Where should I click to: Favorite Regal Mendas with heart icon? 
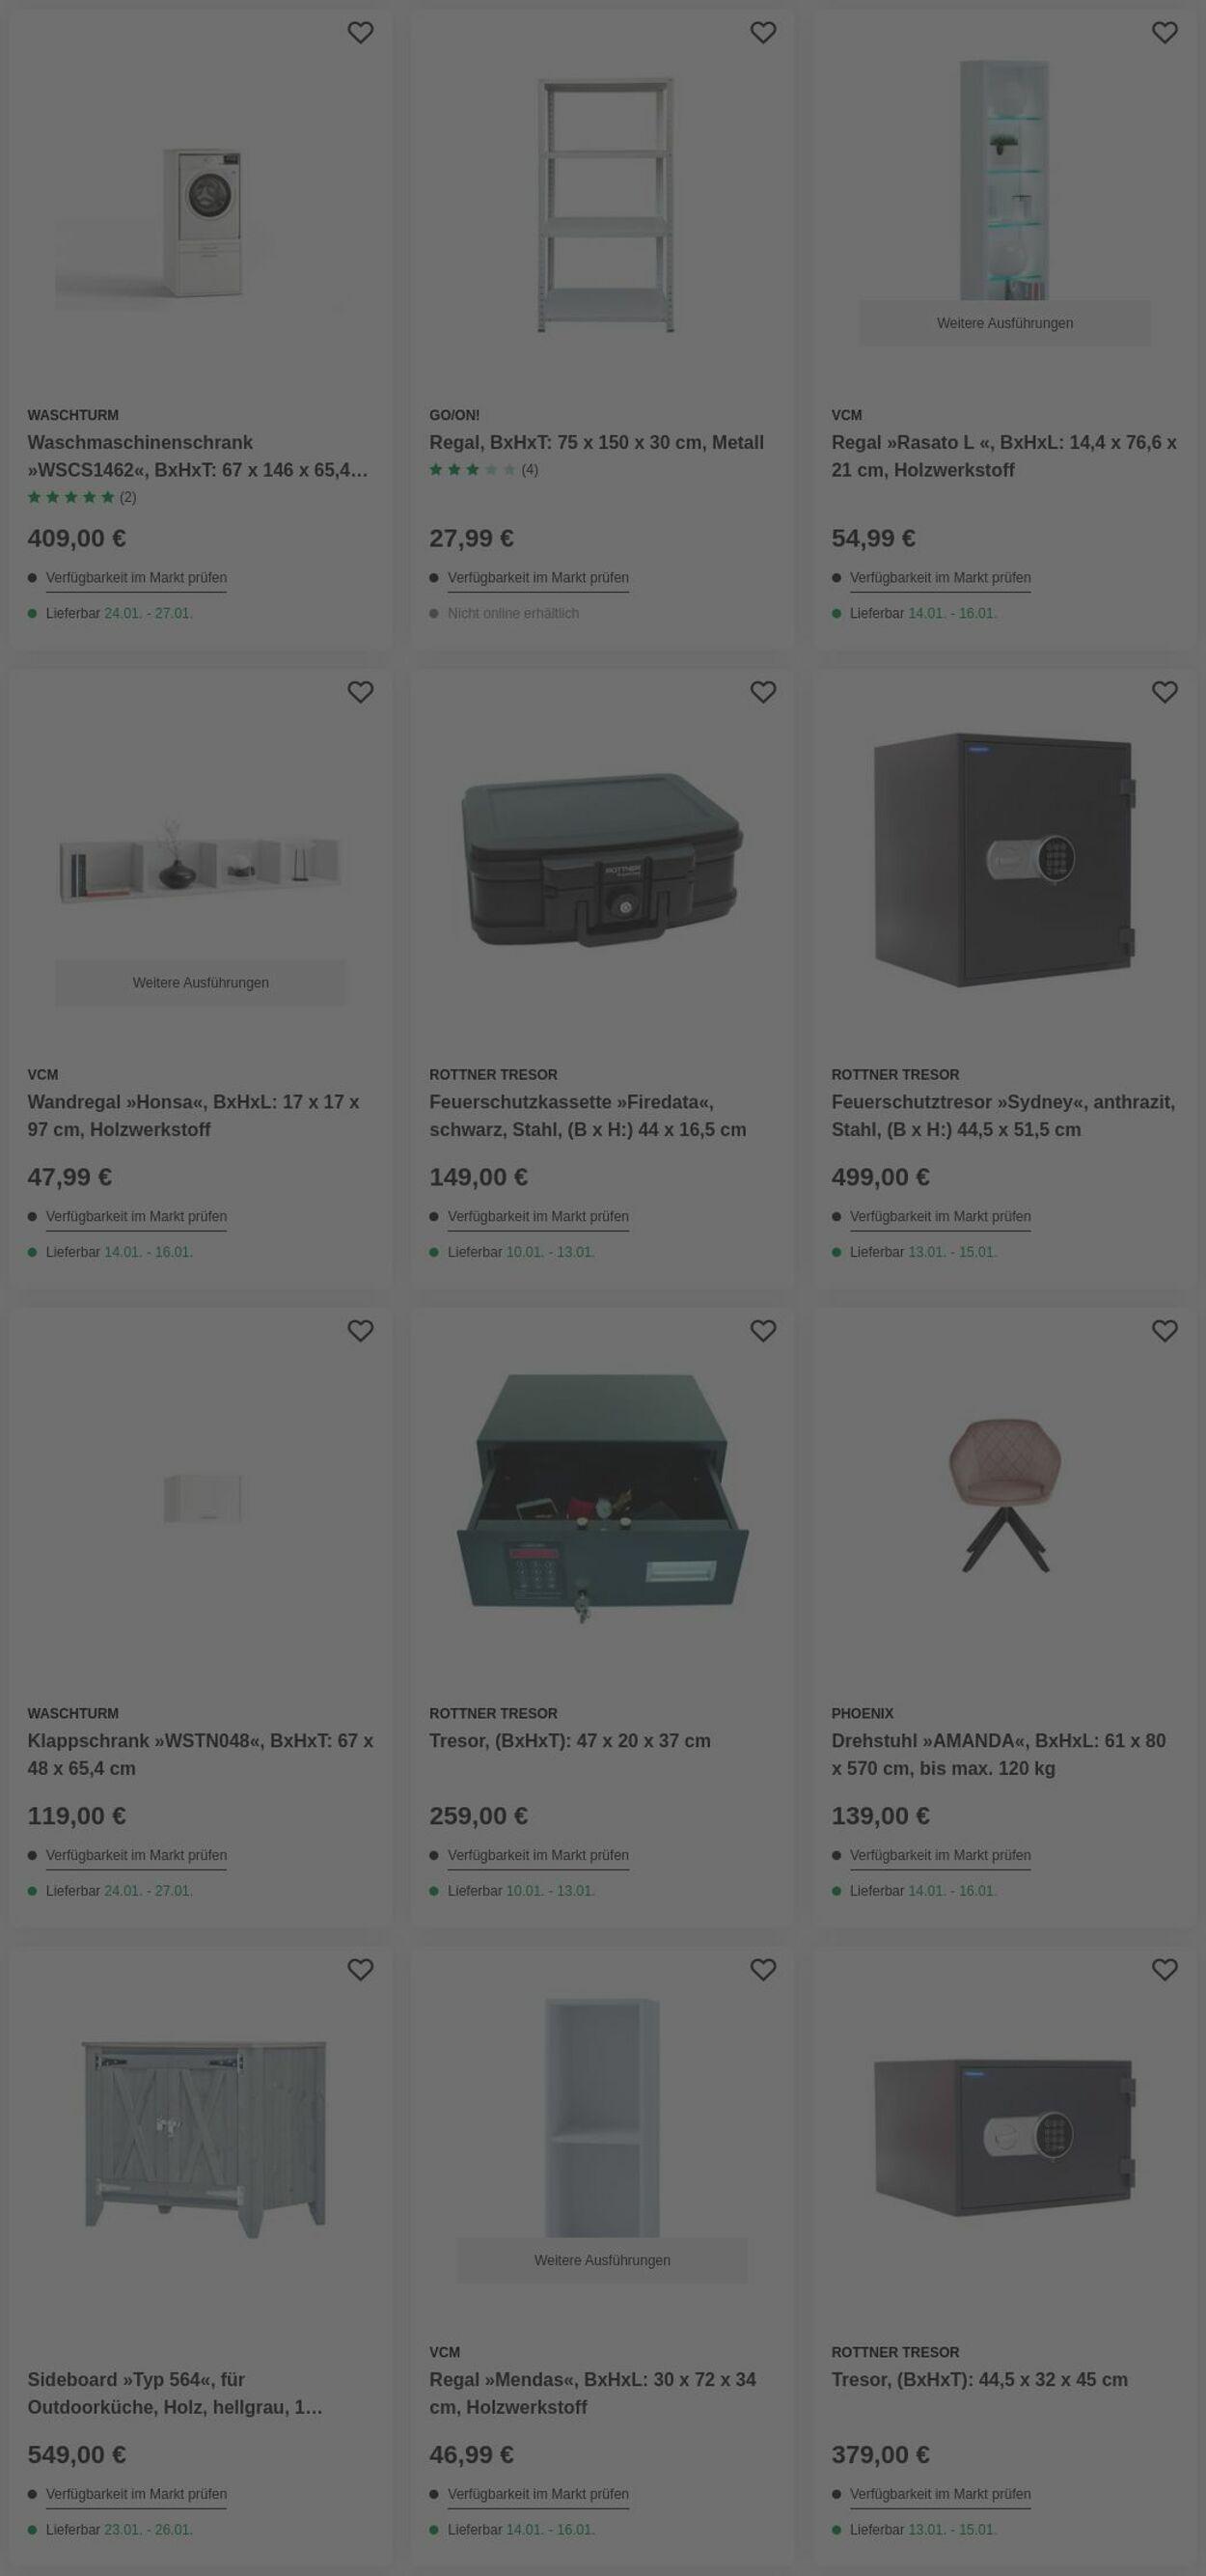pos(763,1970)
